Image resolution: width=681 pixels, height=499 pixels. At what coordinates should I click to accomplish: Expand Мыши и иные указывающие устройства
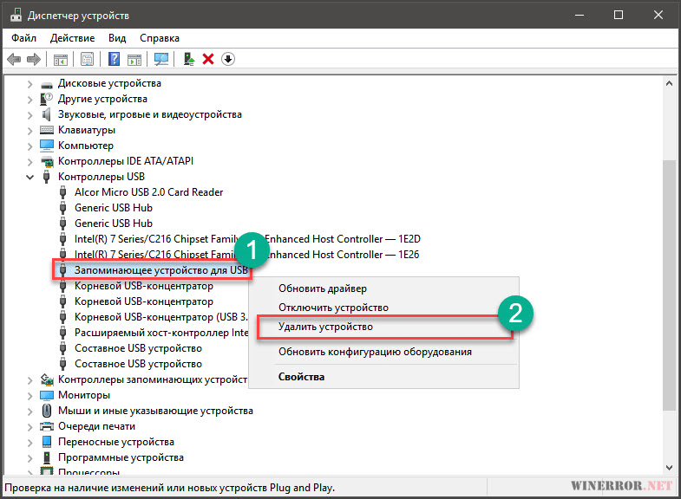(x=29, y=412)
